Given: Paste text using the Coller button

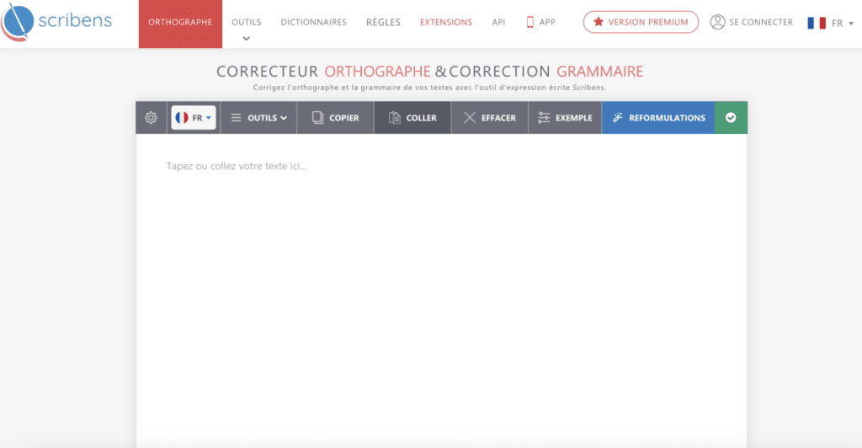Looking at the screenshot, I should coord(412,118).
